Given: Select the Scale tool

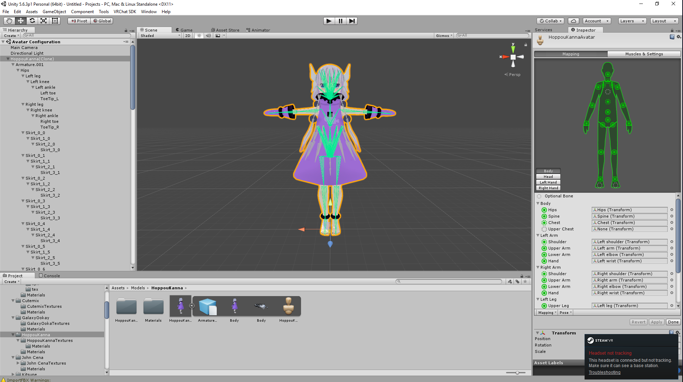Looking at the screenshot, I should [43, 21].
